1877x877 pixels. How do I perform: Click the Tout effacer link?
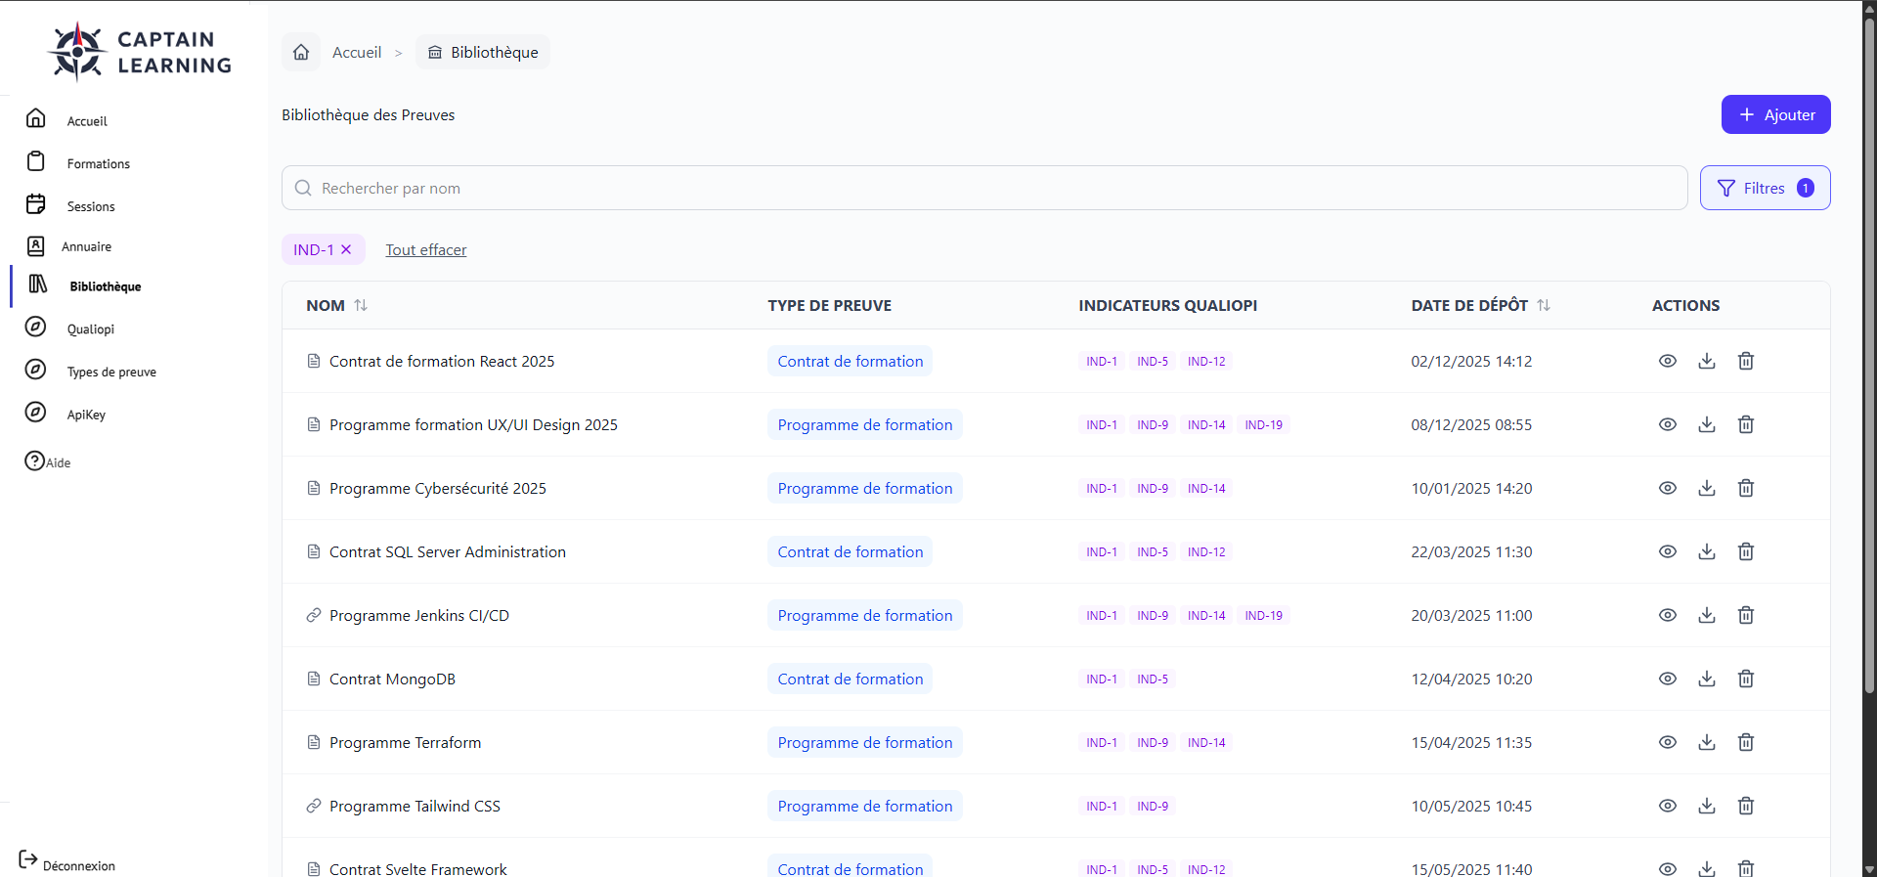425,249
